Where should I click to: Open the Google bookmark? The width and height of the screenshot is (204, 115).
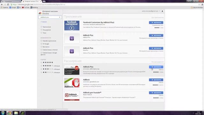pyautogui.click(x=13, y=8)
